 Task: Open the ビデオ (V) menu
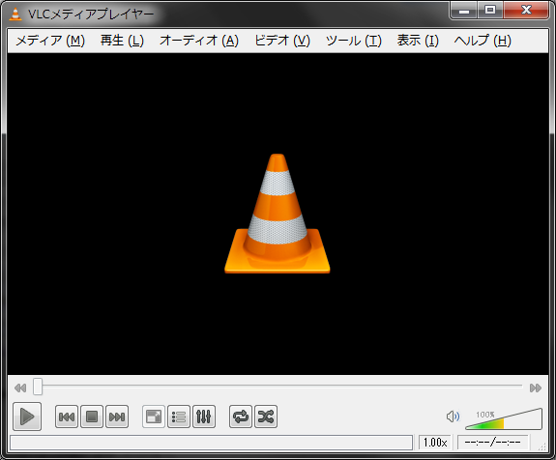click(x=282, y=41)
